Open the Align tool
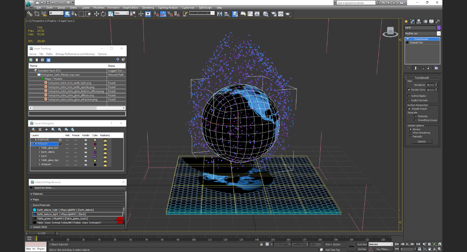This screenshot has width=467, height=252. (x=227, y=14)
